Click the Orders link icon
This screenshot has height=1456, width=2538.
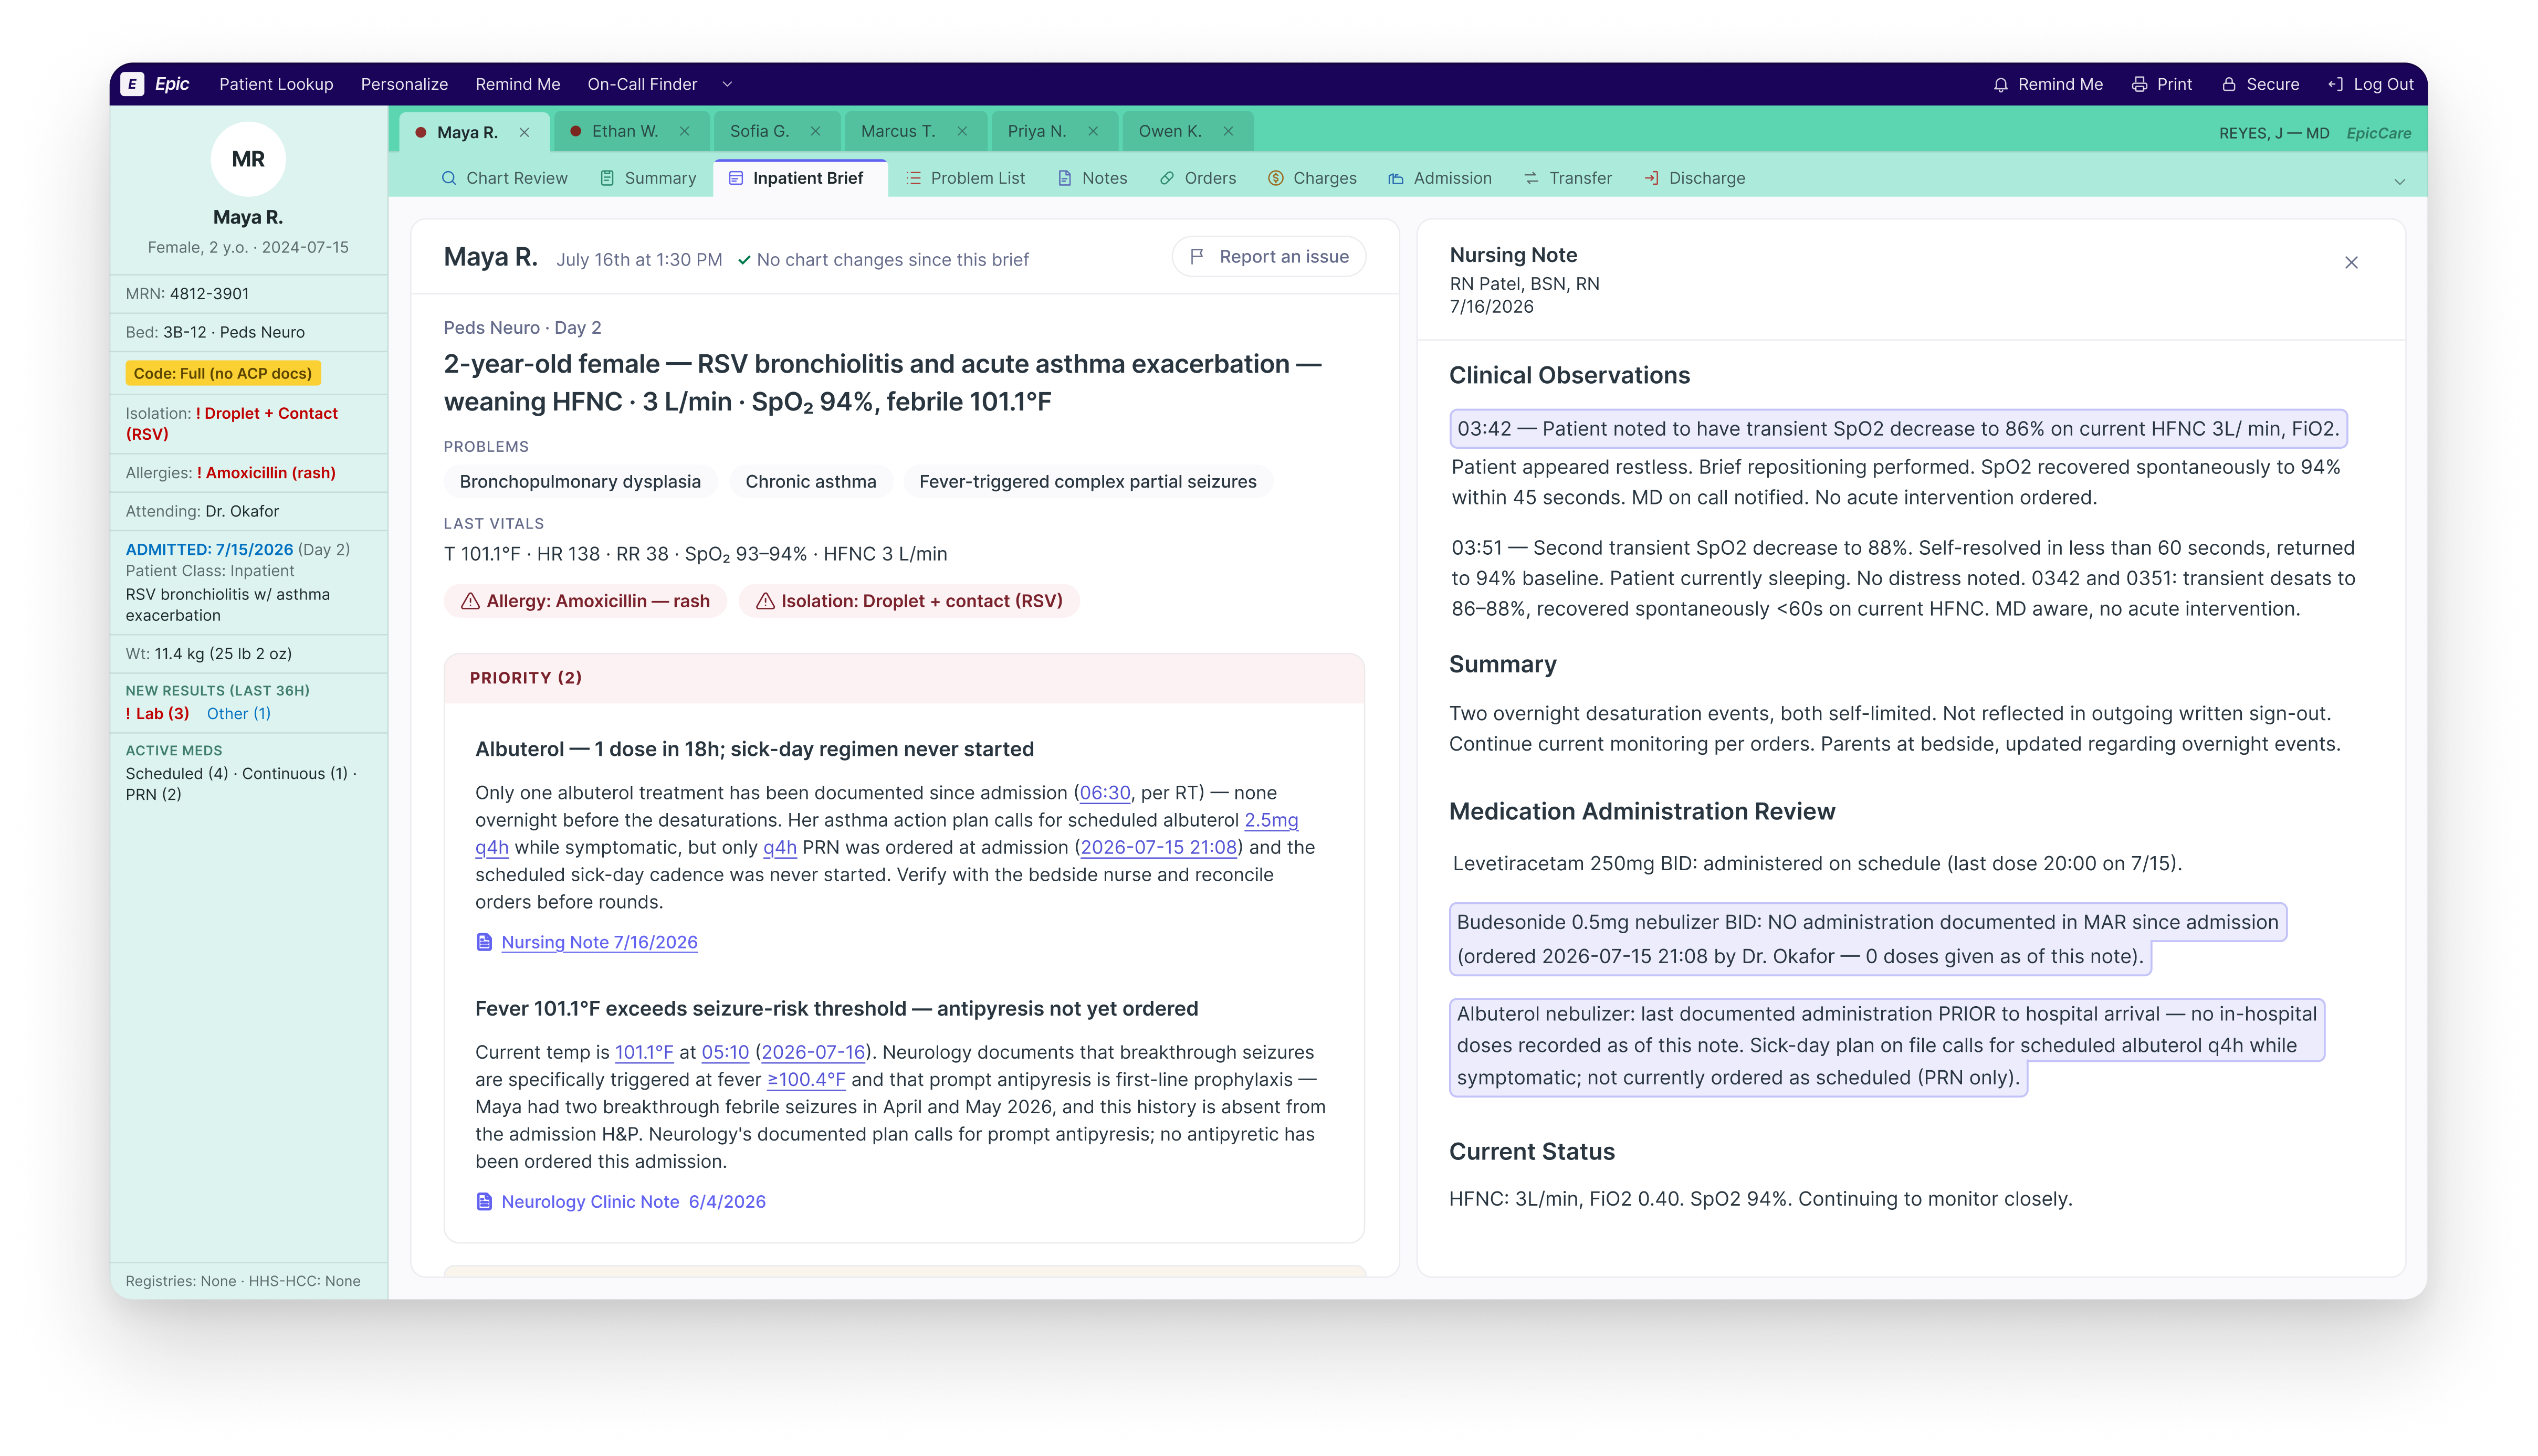[1167, 178]
